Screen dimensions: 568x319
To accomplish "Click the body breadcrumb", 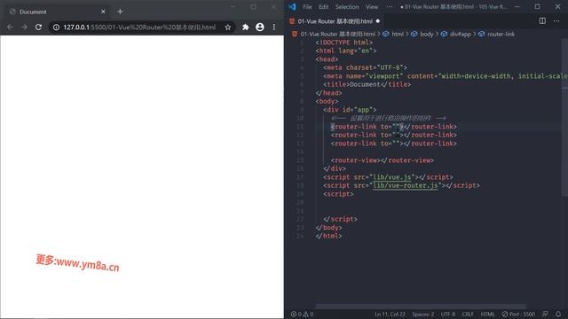I will pos(426,34).
